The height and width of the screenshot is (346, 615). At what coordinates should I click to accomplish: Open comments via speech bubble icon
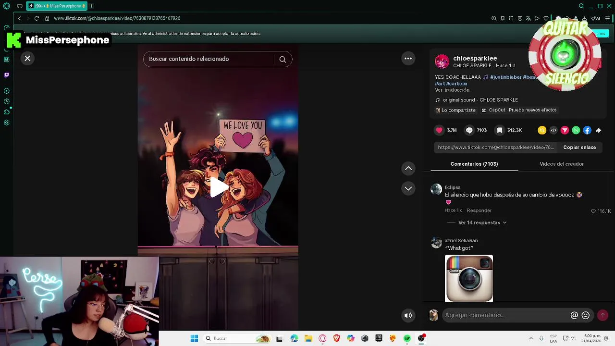[469, 130]
